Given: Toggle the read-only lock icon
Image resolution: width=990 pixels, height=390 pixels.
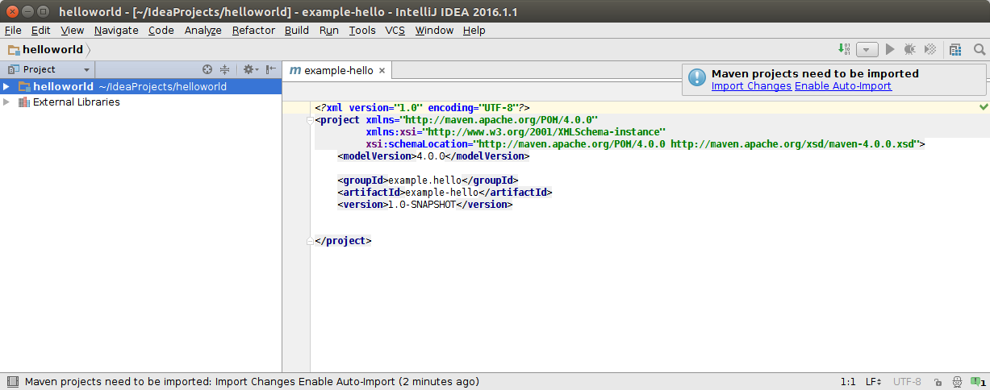Looking at the screenshot, I should (x=938, y=381).
